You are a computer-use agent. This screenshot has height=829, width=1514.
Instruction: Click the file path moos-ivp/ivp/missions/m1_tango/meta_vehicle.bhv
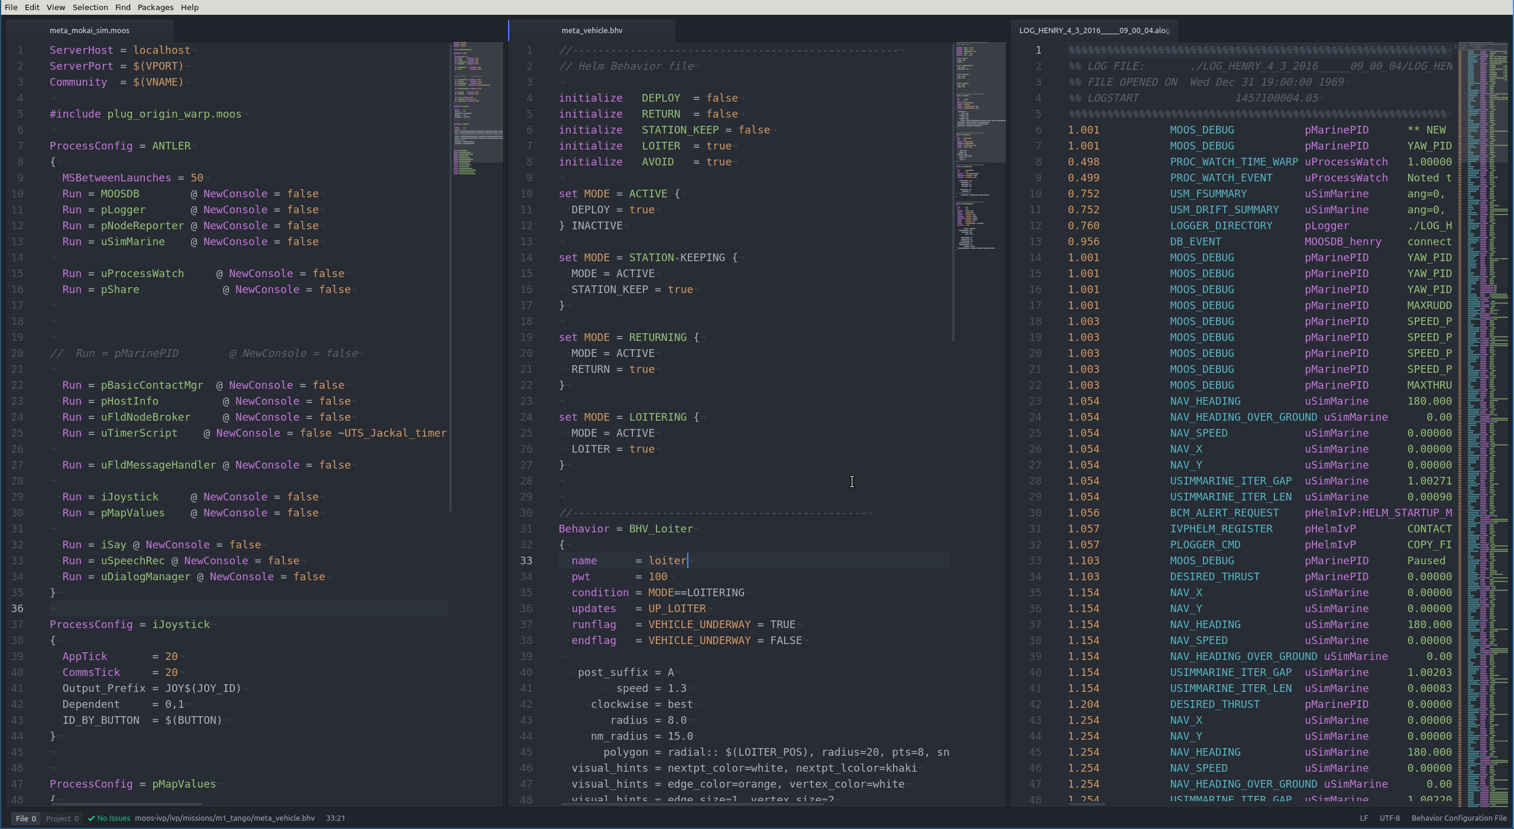point(225,818)
